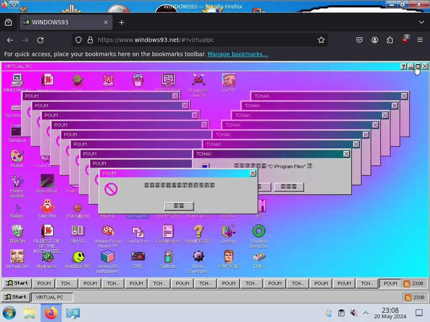Expand the list all tabs dropdown
This screenshot has width=430, height=322.
pos(422,22)
